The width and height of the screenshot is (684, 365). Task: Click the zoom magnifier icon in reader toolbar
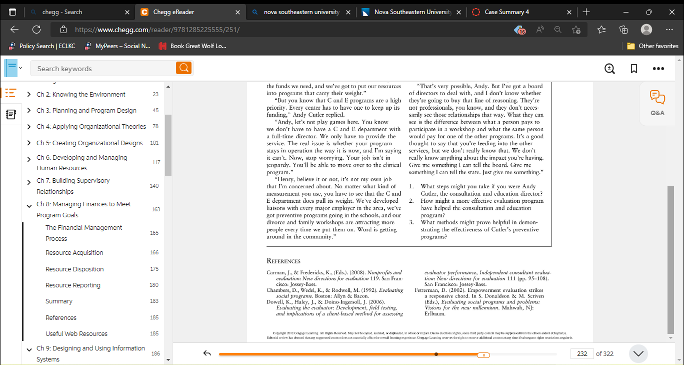pyautogui.click(x=609, y=69)
